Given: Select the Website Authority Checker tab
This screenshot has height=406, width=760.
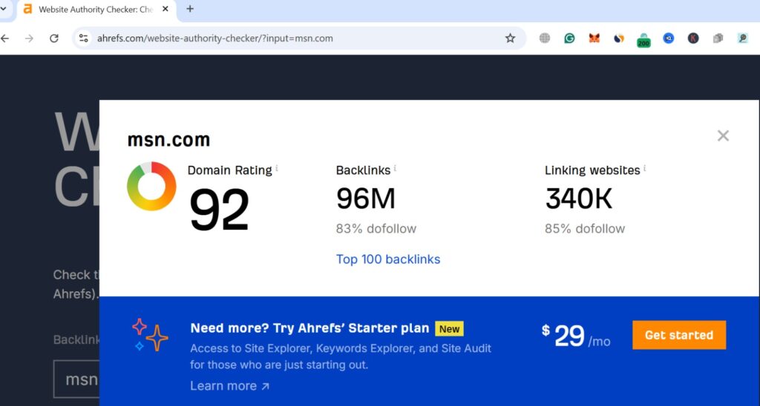Looking at the screenshot, I should click(x=96, y=9).
